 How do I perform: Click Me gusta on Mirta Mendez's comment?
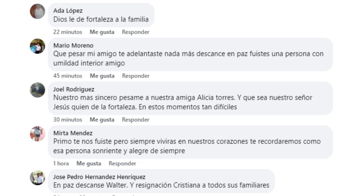[x=89, y=163]
